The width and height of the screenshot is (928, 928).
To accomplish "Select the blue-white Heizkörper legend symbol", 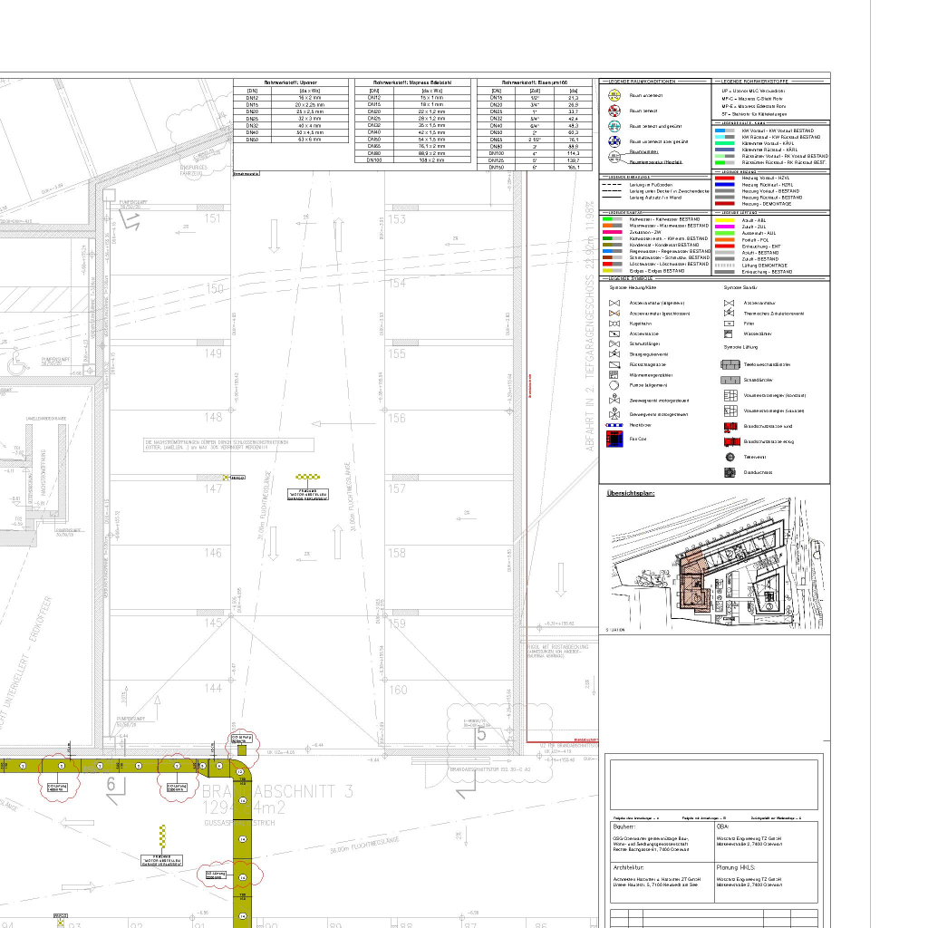I will (x=614, y=425).
